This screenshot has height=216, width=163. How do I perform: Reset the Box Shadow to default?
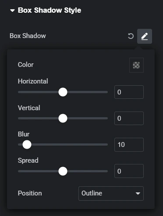click(x=131, y=36)
